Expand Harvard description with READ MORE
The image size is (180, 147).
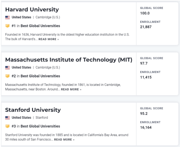click(49, 39)
